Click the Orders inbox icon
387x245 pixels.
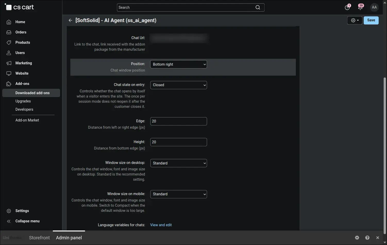(x=9, y=32)
